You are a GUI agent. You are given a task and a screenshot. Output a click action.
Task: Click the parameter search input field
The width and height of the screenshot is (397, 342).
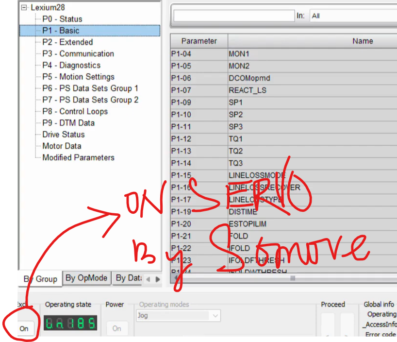click(x=233, y=16)
